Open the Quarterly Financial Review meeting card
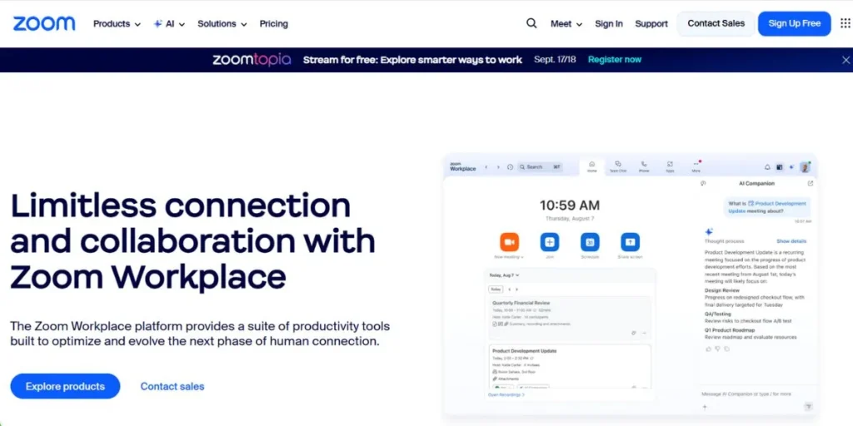This screenshot has width=853, height=426. tap(569, 317)
